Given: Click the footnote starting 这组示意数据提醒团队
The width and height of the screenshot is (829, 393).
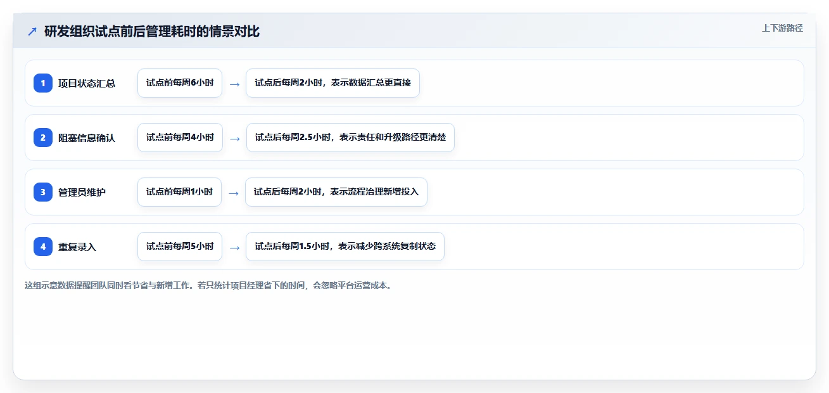Looking at the screenshot, I should coord(210,285).
